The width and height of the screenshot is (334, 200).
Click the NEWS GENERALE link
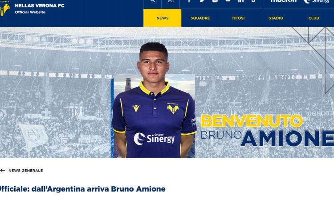pyautogui.click(x=25, y=171)
